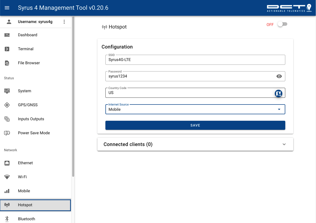Open the Wi-Fi settings page
The height and width of the screenshot is (223, 316).
(x=35, y=177)
